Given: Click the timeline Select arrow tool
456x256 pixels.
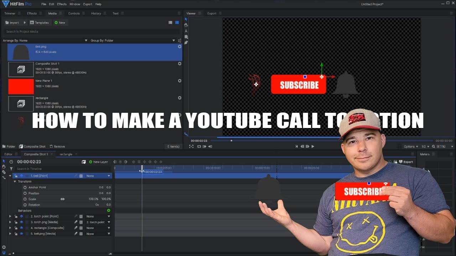Looking at the screenshot, I should click(x=4, y=161).
